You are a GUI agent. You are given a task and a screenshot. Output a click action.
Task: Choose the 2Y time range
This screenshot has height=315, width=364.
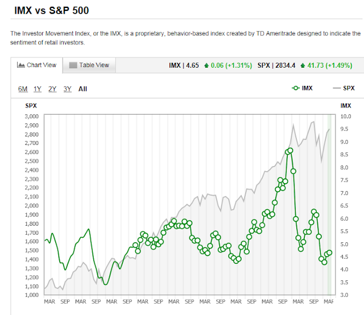tap(52, 89)
